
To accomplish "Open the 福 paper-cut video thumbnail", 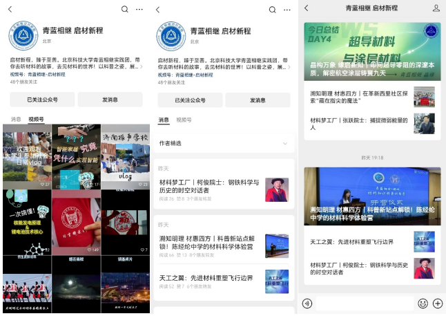I will [126, 222].
